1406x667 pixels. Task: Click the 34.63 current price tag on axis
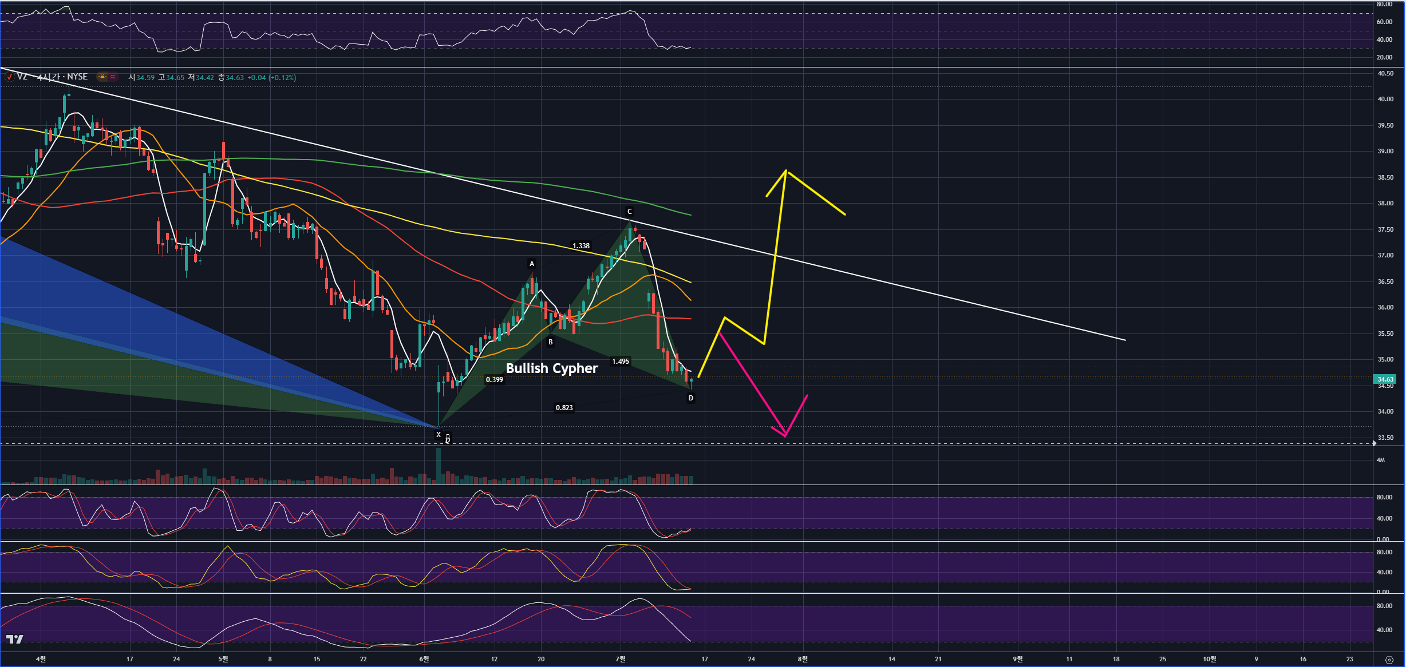tap(1385, 379)
